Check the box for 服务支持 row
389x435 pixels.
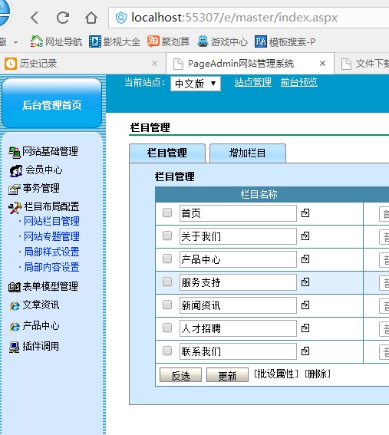pos(167,282)
